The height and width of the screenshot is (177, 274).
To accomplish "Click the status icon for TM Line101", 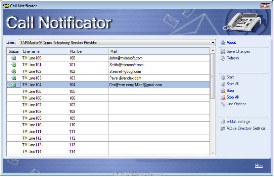I will [14, 65].
